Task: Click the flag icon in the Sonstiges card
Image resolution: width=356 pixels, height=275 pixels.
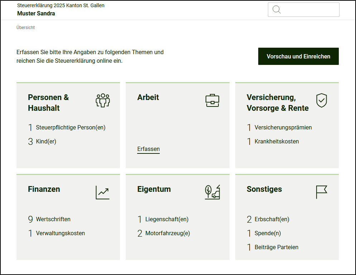Action: 321,192
